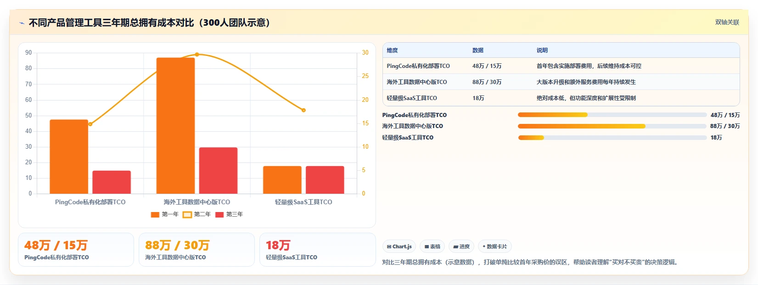
Task: Click the 18万 value beside progress bar
Action: tap(716, 138)
